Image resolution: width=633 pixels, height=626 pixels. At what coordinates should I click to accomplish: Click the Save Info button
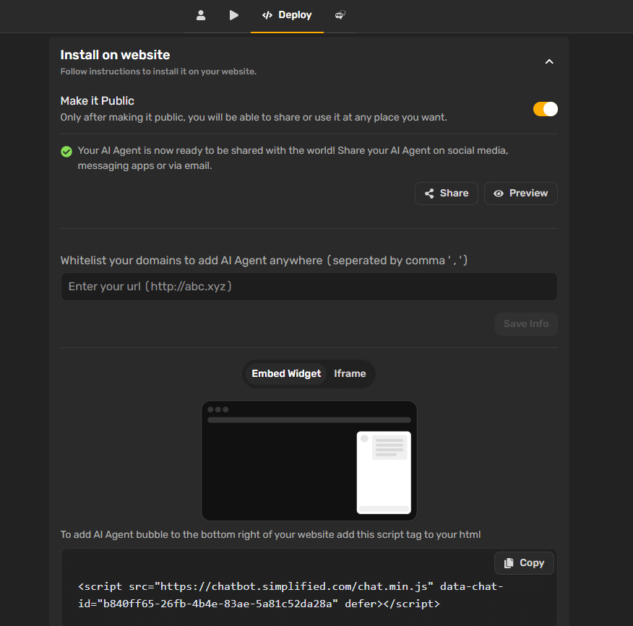[x=526, y=324]
